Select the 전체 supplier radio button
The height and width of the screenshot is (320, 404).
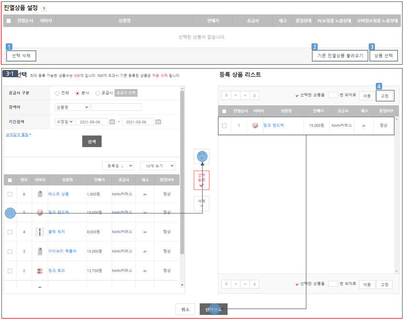pyautogui.click(x=57, y=93)
